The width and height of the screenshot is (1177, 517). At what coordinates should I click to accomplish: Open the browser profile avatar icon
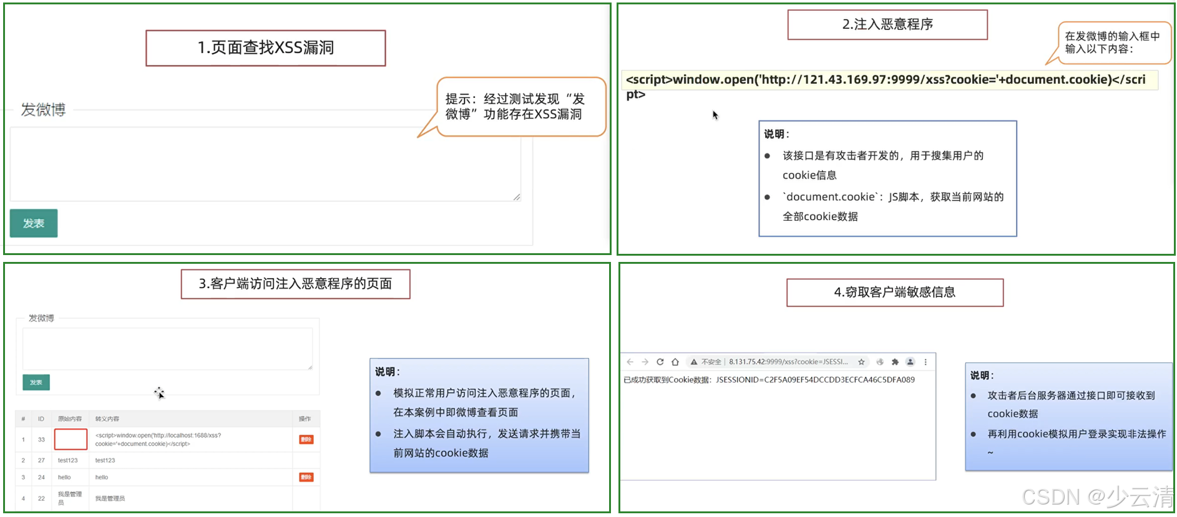[x=910, y=362]
